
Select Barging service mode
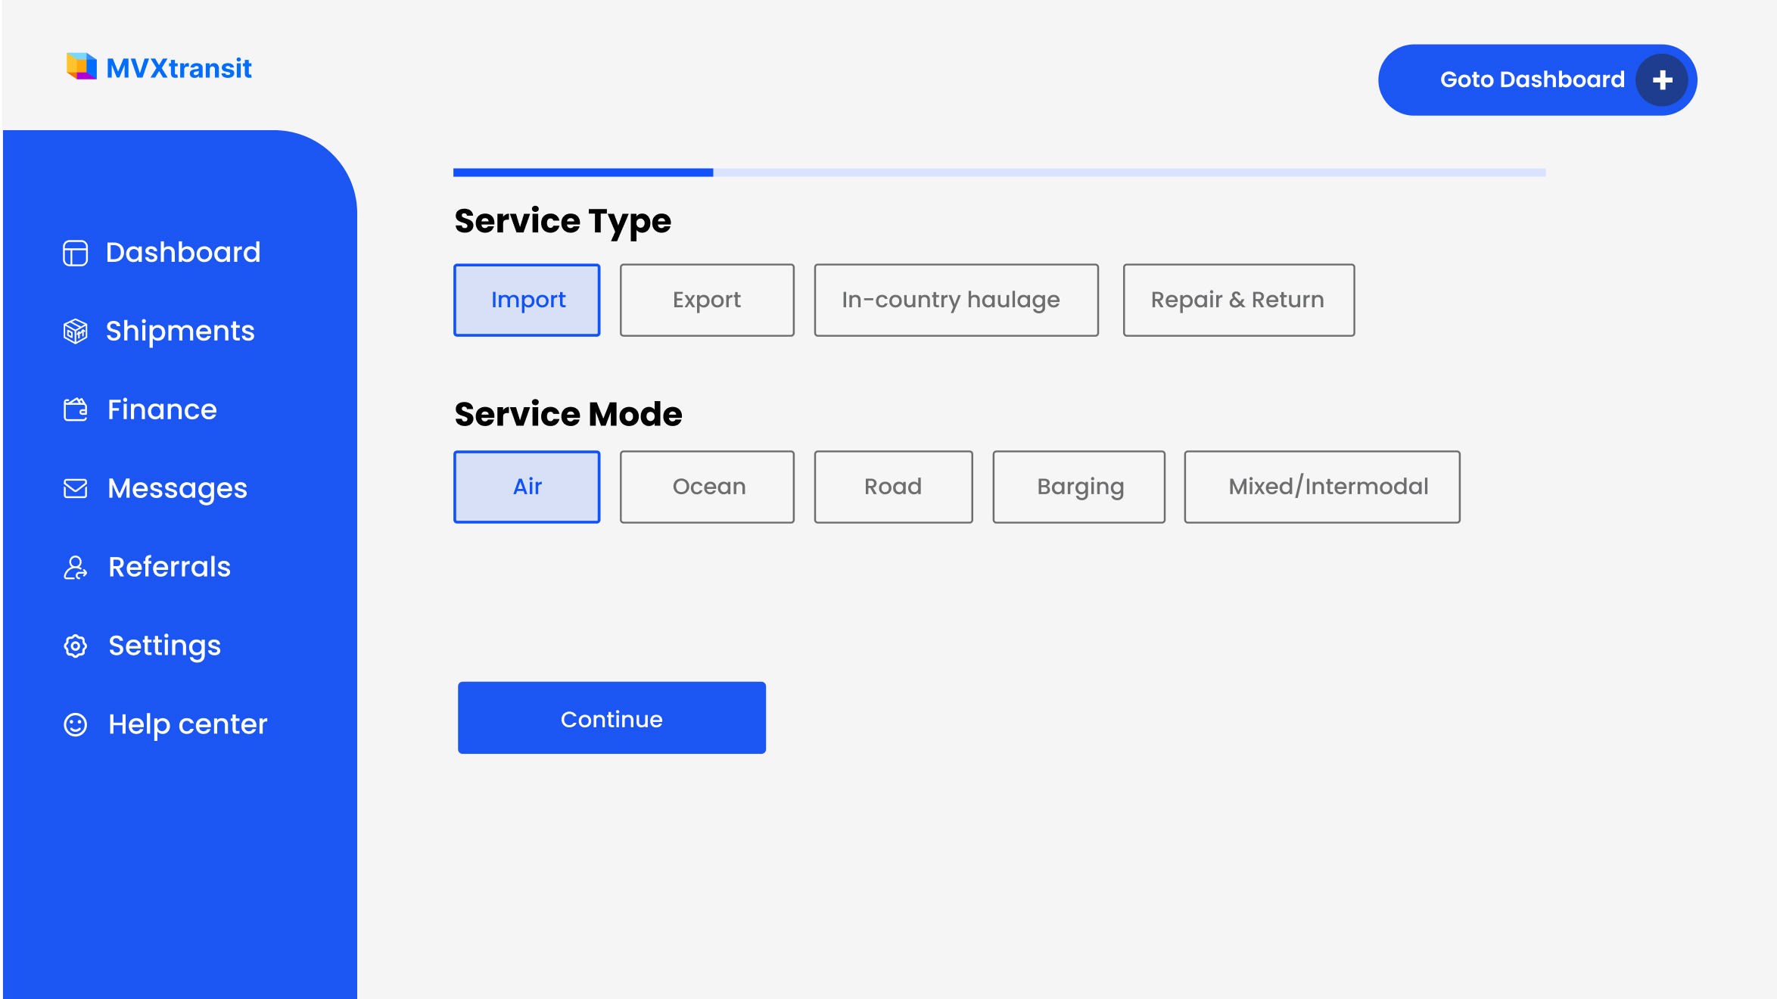[x=1078, y=487]
